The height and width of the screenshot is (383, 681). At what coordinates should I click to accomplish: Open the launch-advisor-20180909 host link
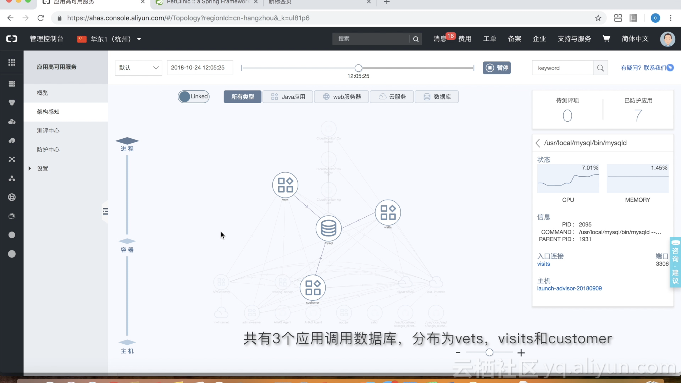pos(569,288)
